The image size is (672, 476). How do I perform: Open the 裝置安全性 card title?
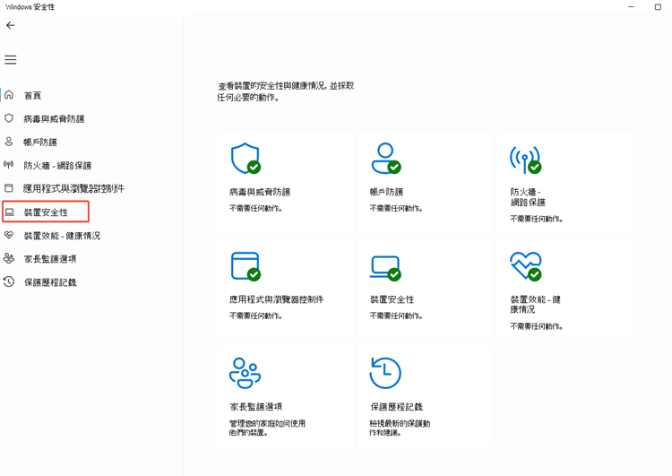[392, 299]
